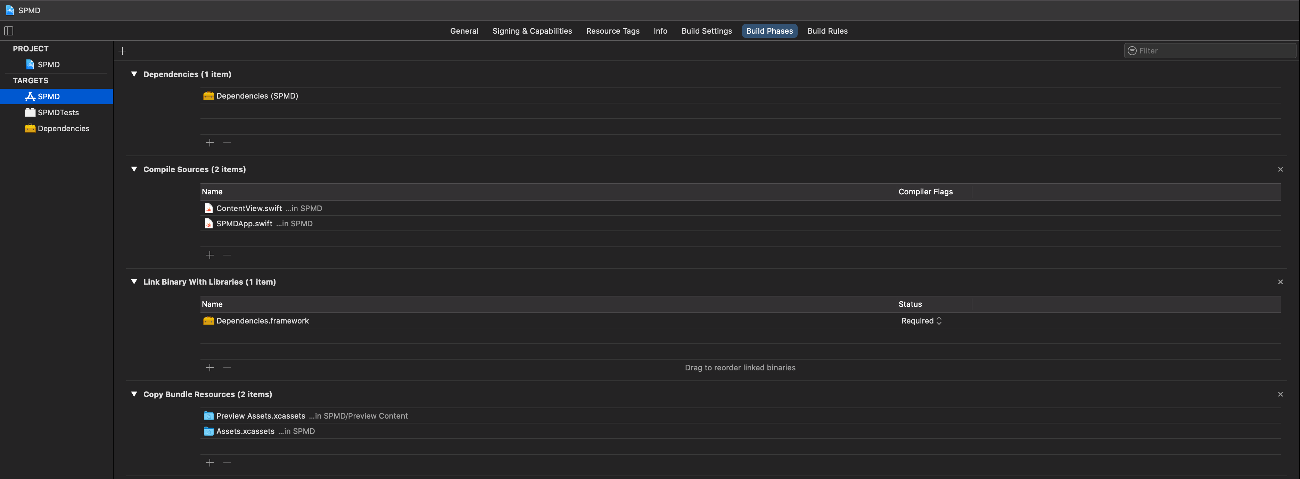Click the add build phase plus icon
The width and height of the screenshot is (1300, 479).
coord(122,51)
